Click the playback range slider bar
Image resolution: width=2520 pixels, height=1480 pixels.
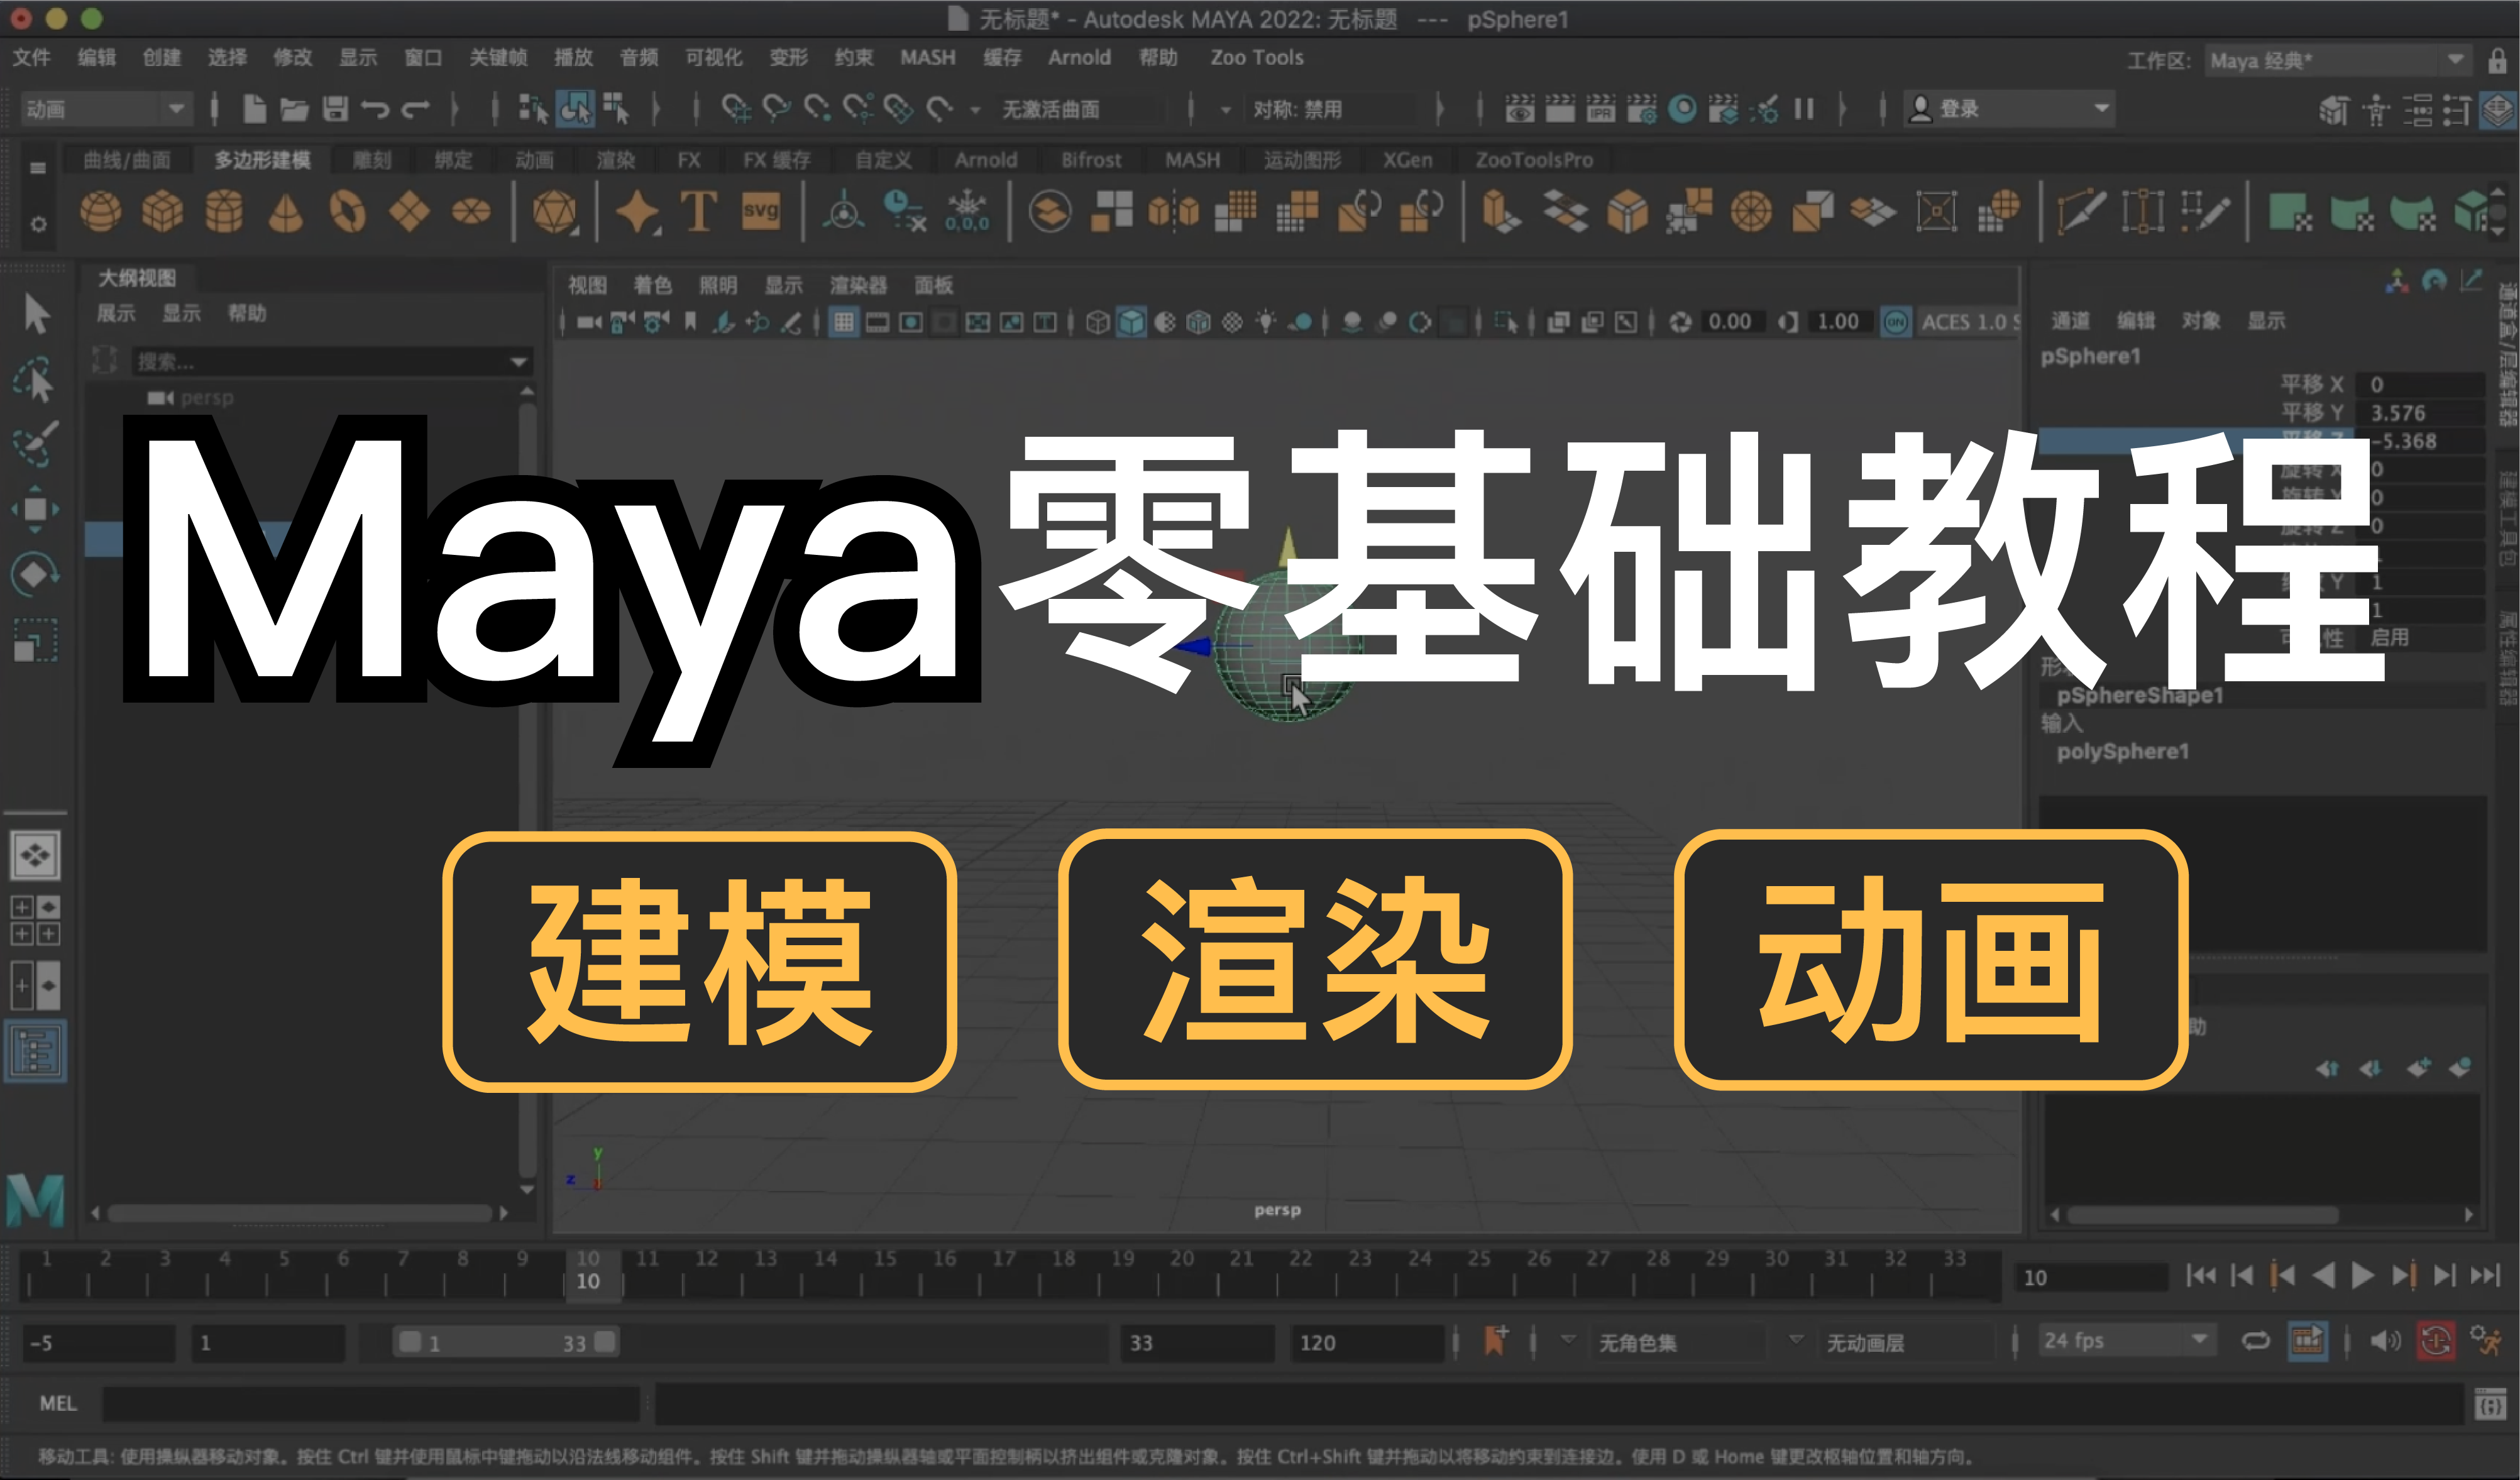point(507,1342)
